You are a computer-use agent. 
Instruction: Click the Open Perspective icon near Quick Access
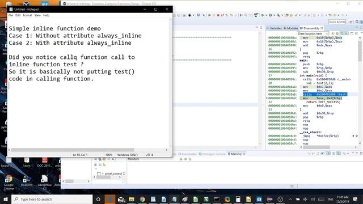coord(351,22)
